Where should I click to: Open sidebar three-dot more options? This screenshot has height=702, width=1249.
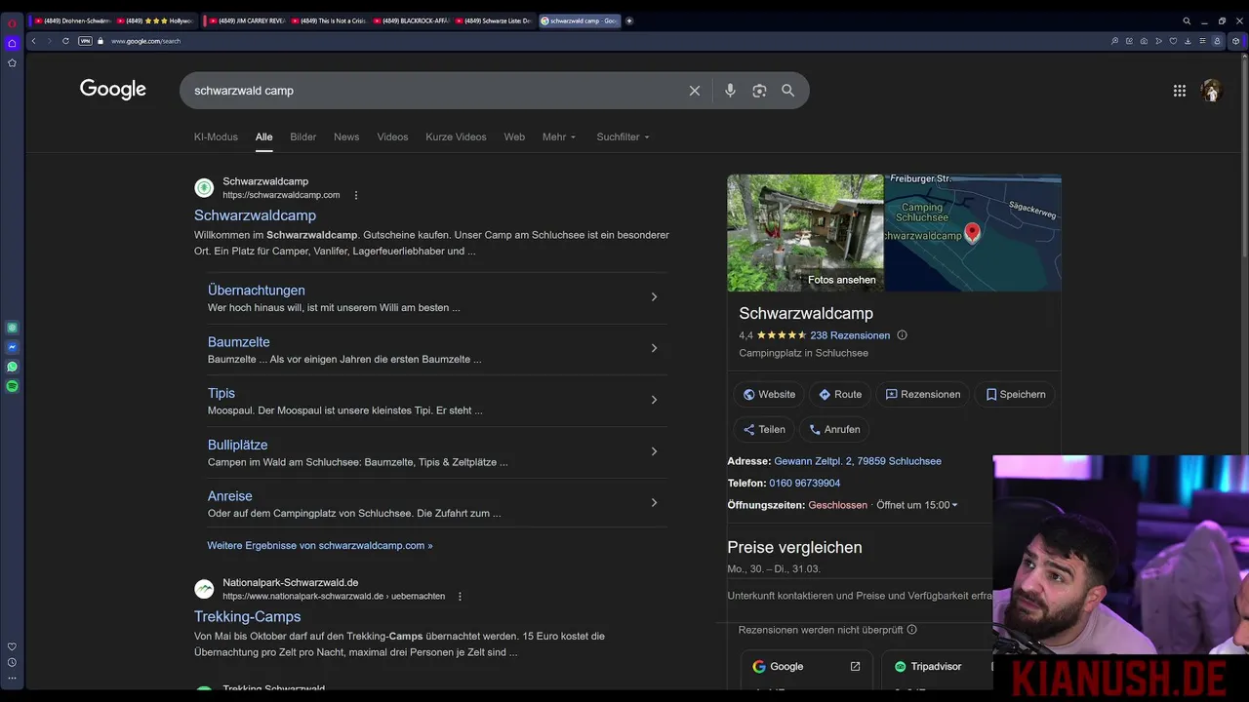(x=12, y=678)
